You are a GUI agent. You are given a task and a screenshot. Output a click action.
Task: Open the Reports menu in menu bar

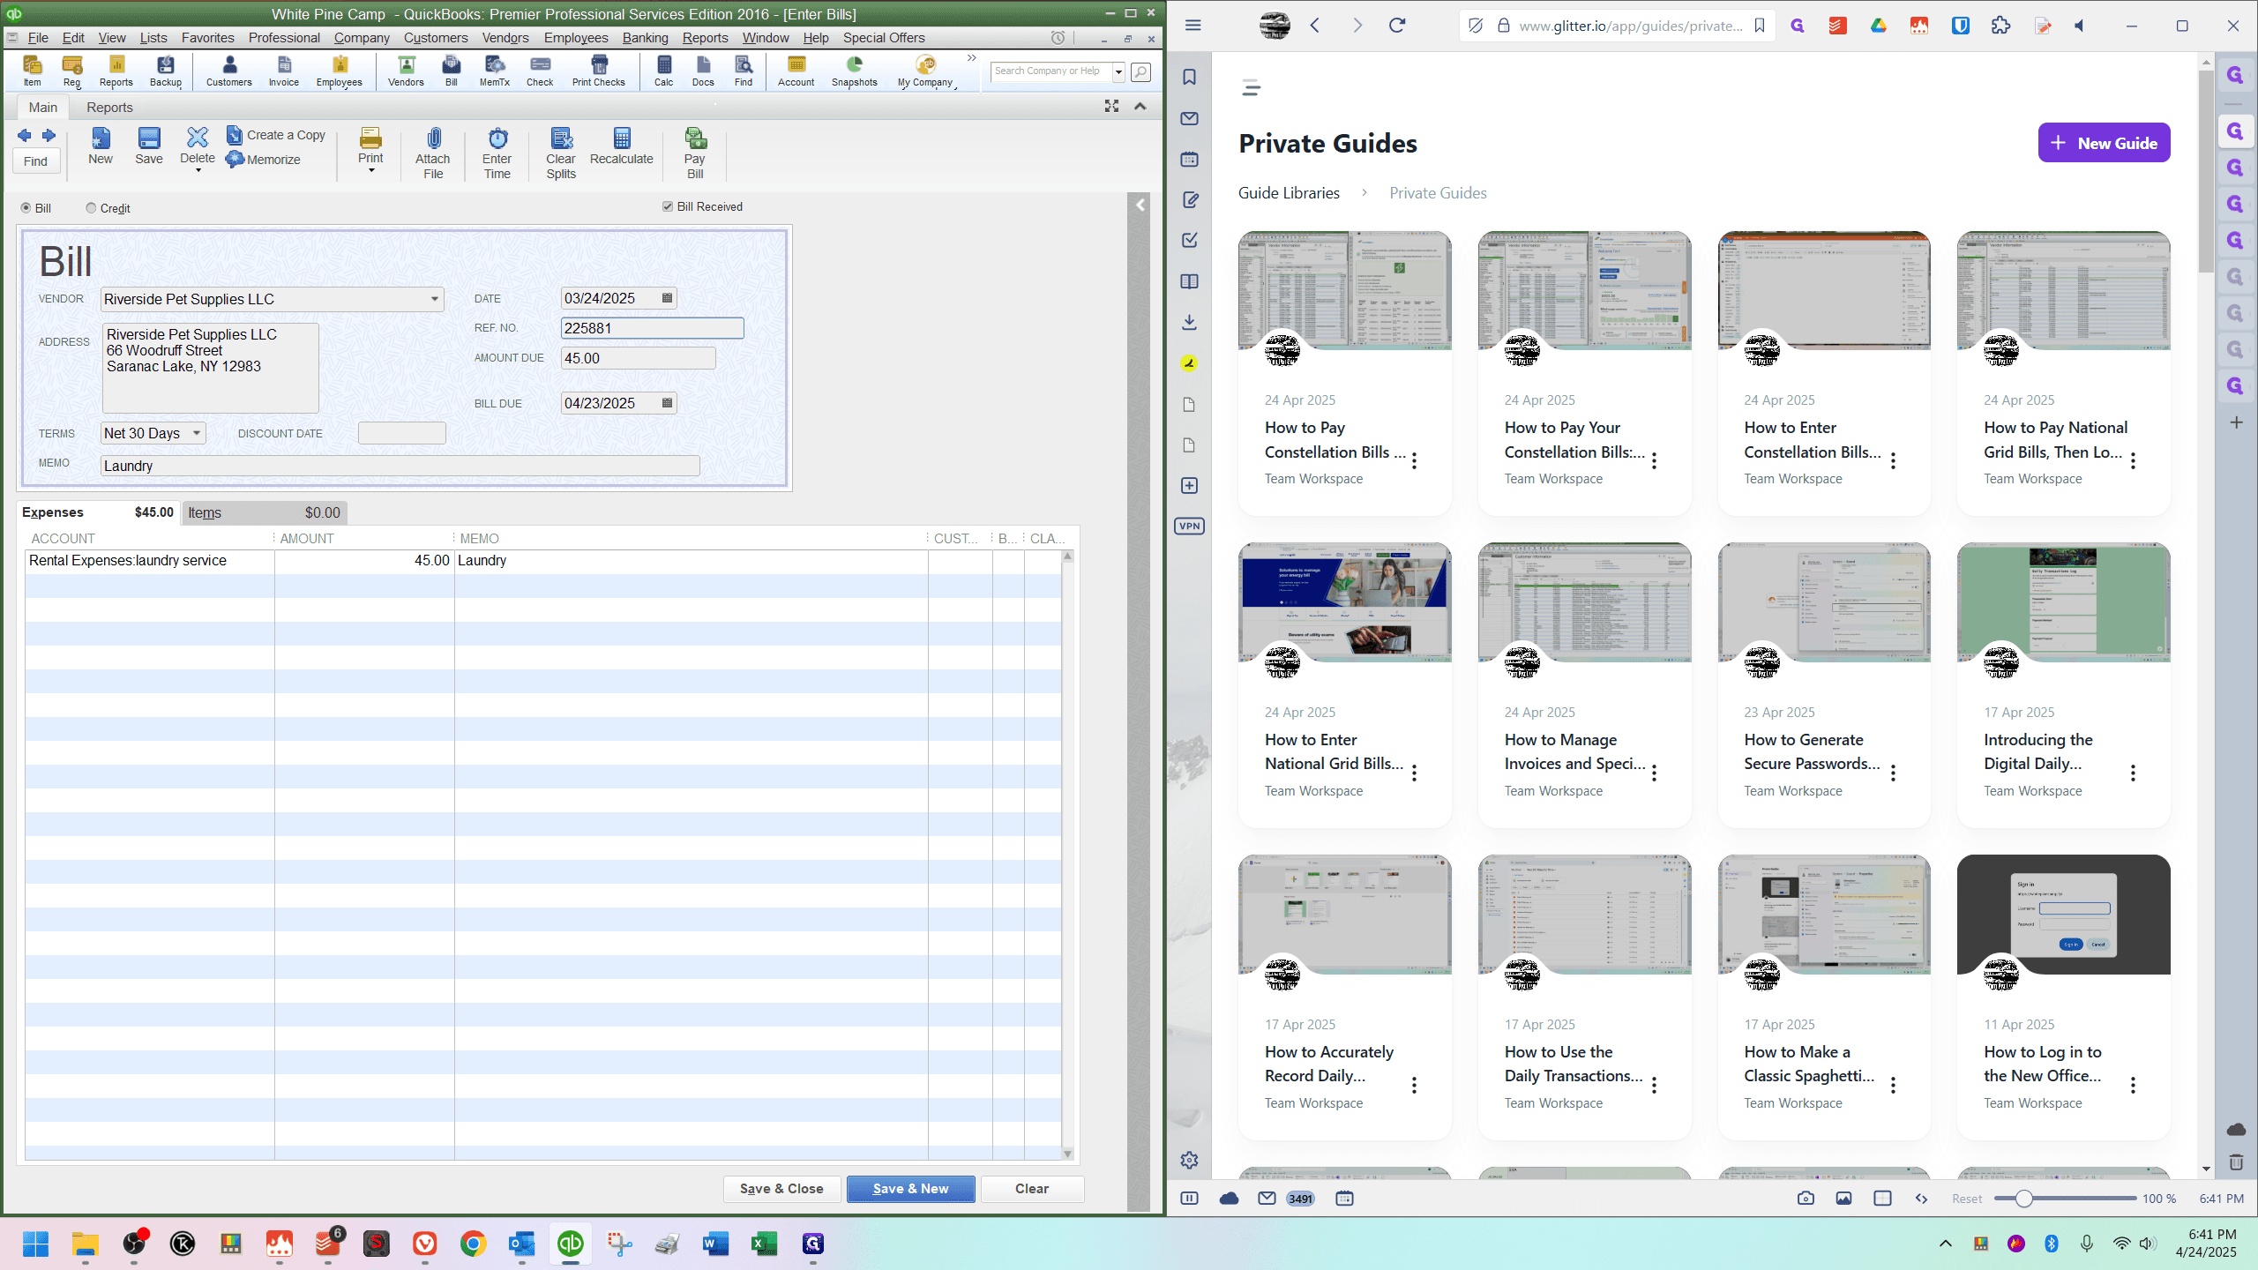click(705, 38)
